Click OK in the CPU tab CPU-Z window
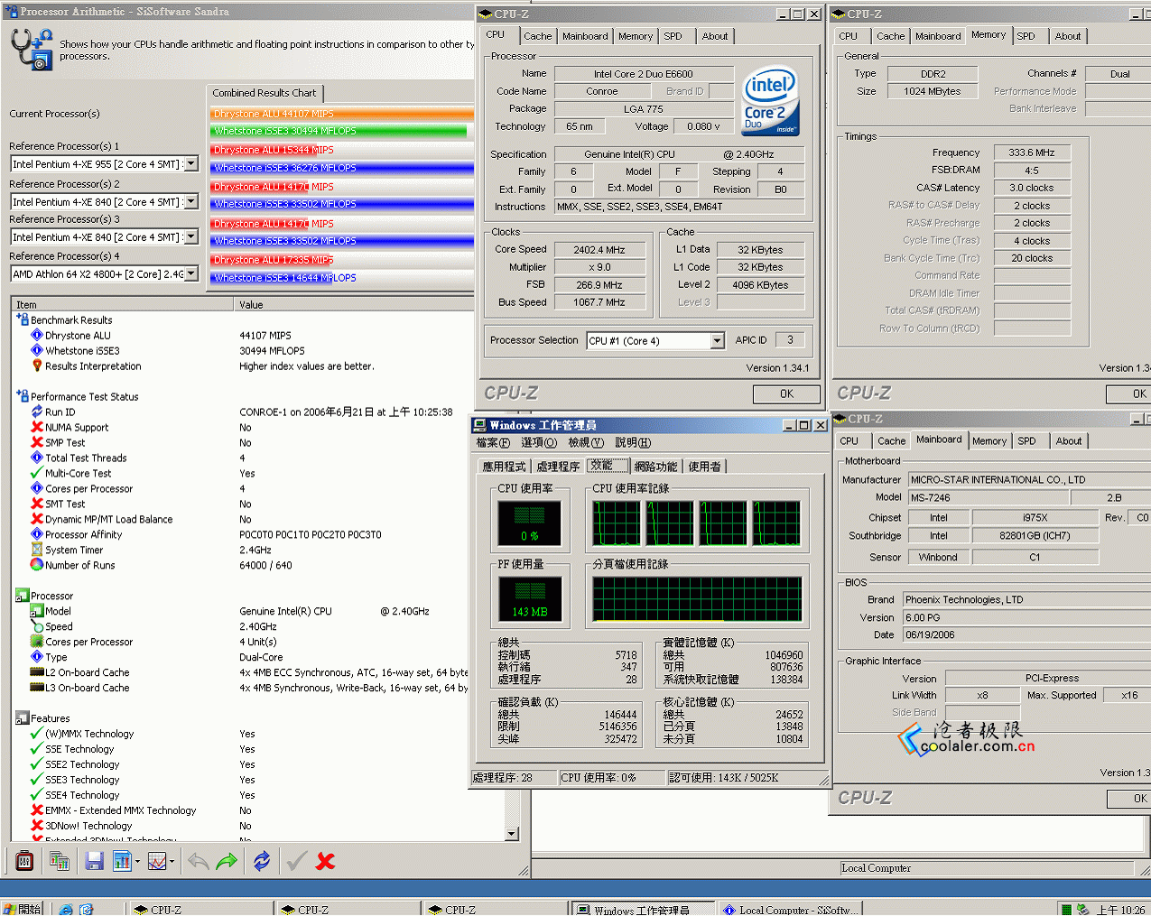 (786, 394)
